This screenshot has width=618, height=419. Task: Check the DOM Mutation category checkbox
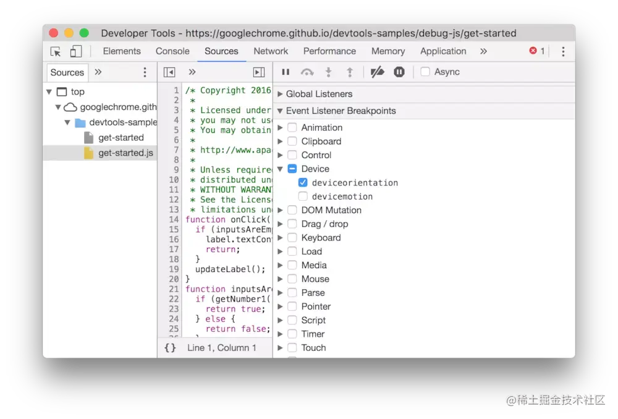point(292,210)
